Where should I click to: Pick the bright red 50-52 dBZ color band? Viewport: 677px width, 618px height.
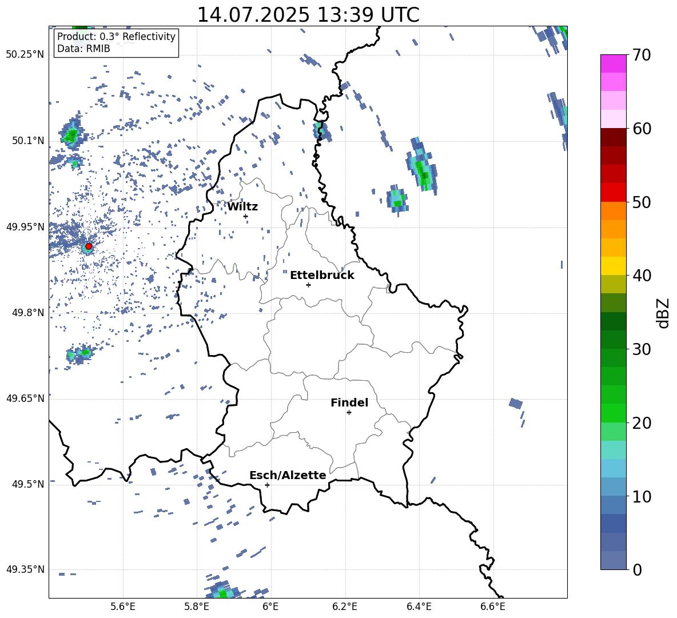tap(613, 193)
